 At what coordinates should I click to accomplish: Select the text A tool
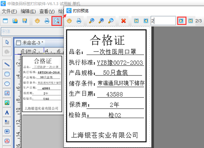pos(7,112)
